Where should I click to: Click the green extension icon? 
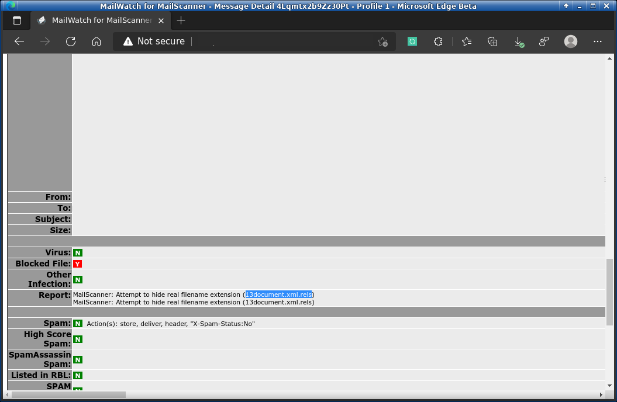(412, 41)
